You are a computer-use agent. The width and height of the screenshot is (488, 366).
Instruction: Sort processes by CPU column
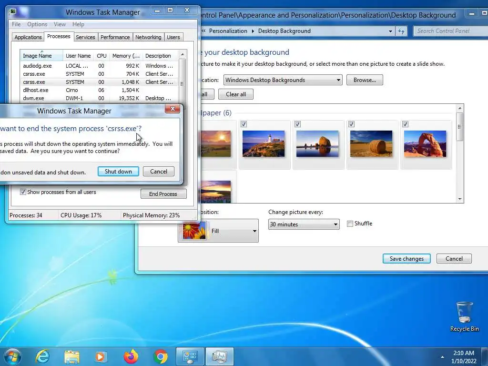tap(102, 56)
